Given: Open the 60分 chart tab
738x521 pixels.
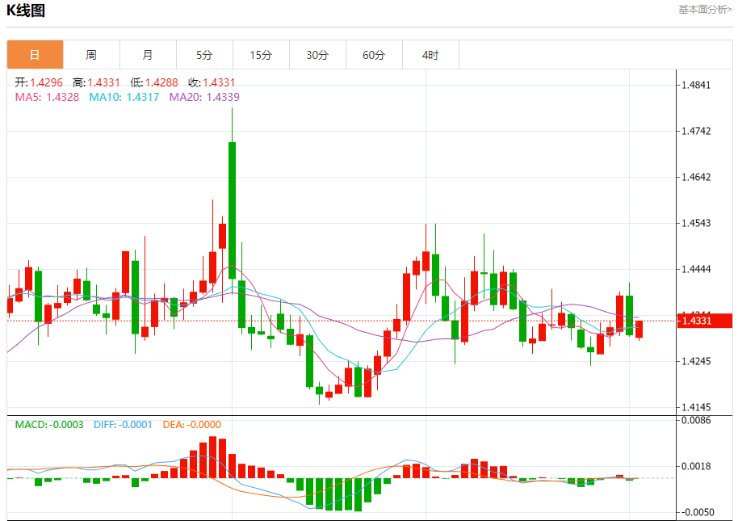Looking at the screenshot, I should pyautogui.click(x=374, y=55).
